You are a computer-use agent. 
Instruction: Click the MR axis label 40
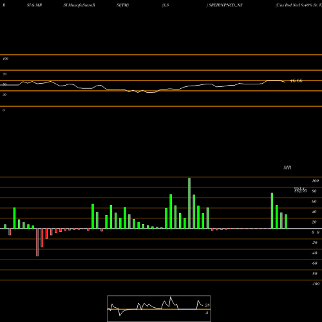[x=314, y=212]
